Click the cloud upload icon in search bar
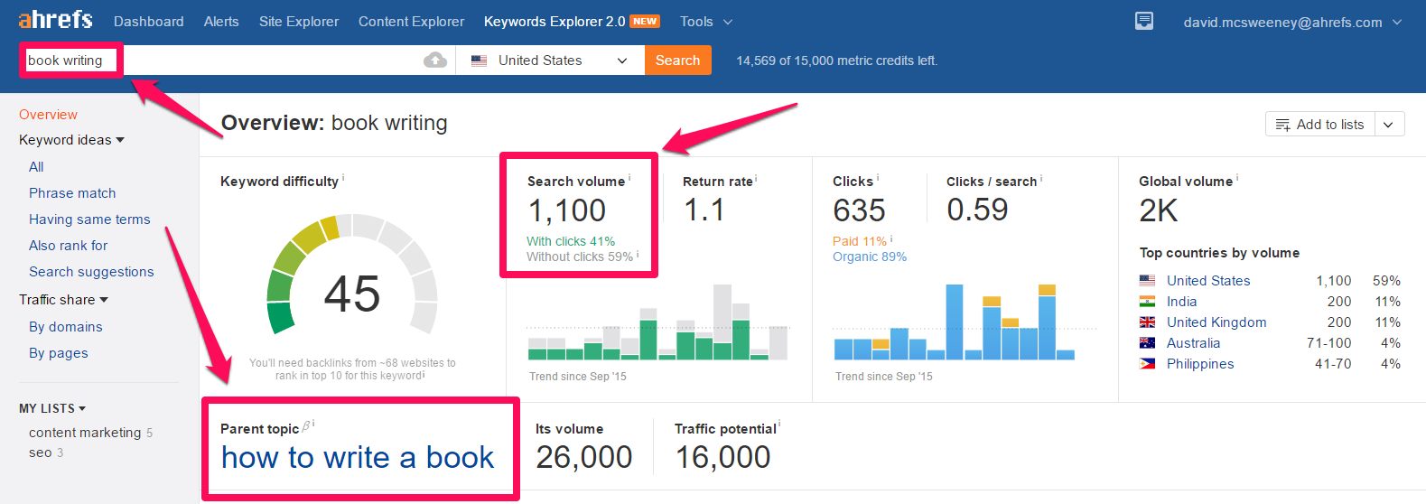1426x504 pixels. click(435, 61)
